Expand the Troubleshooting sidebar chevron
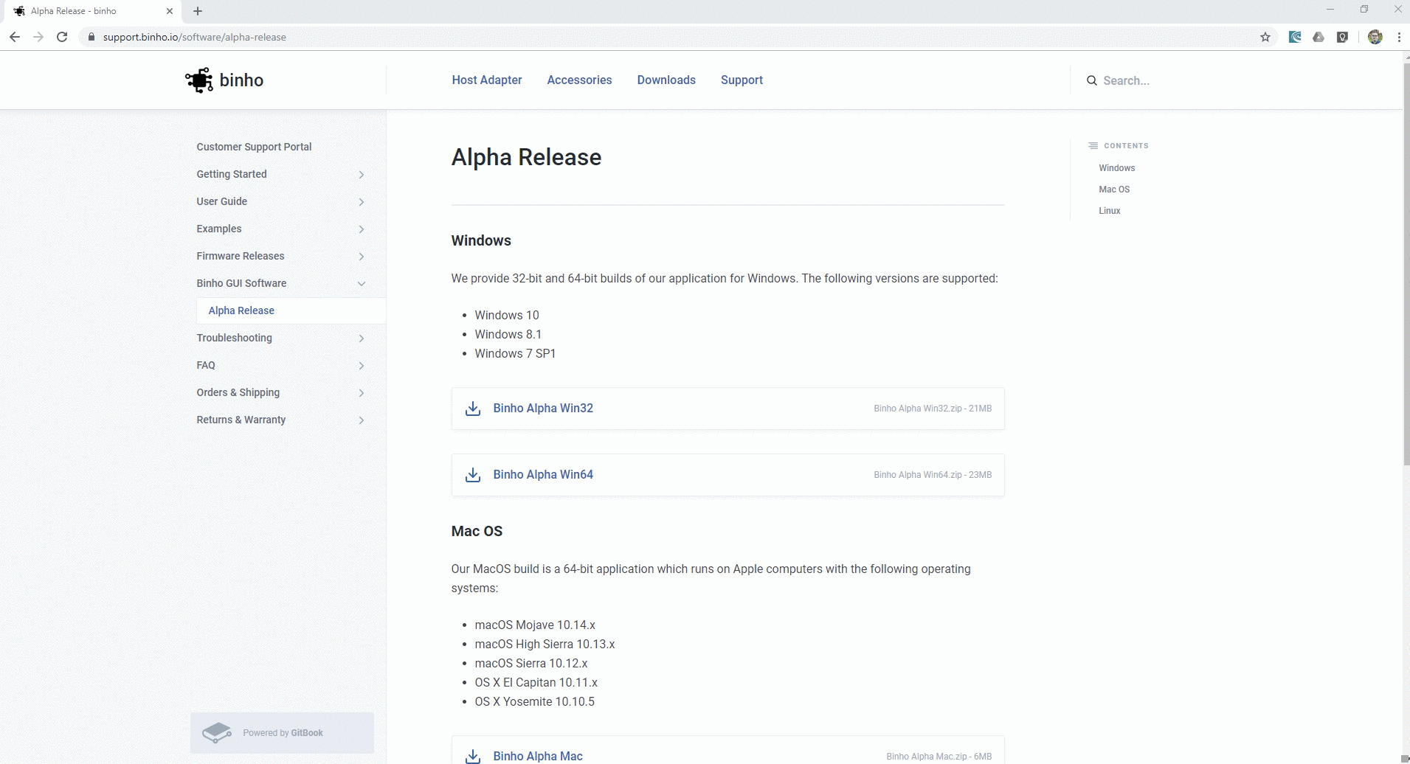This screenshot has height=764, width=1410. [361, 338]
